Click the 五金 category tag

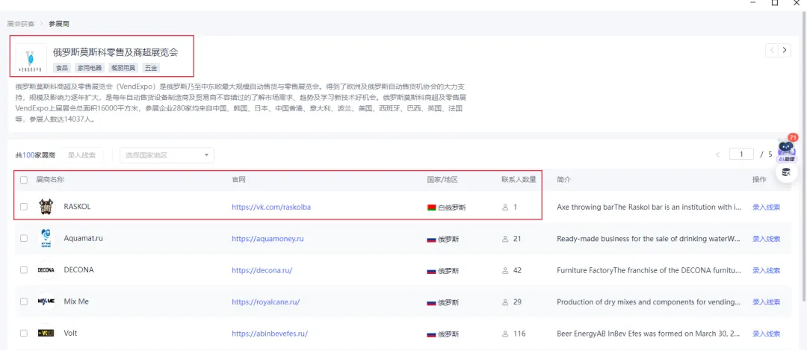point(149,68)
